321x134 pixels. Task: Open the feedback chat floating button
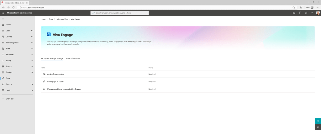tap(318, 127)
